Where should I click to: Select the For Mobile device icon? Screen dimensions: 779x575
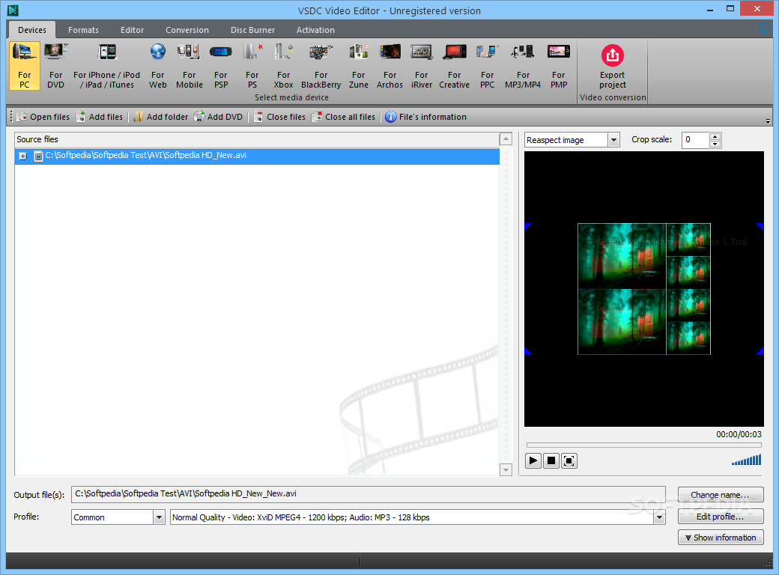[x=190, y=66]
